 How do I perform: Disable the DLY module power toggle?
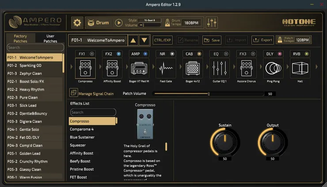(281, 54)
